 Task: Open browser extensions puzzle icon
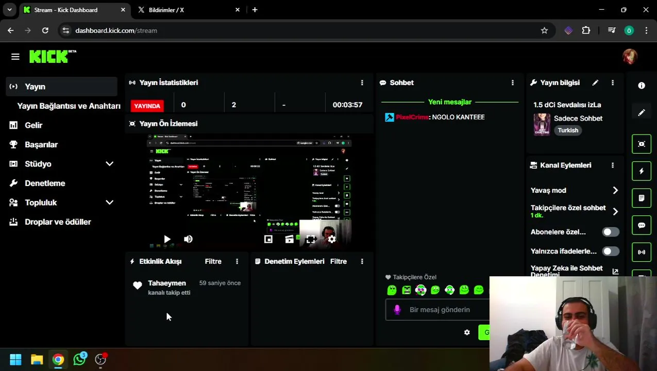pos(586,30)
